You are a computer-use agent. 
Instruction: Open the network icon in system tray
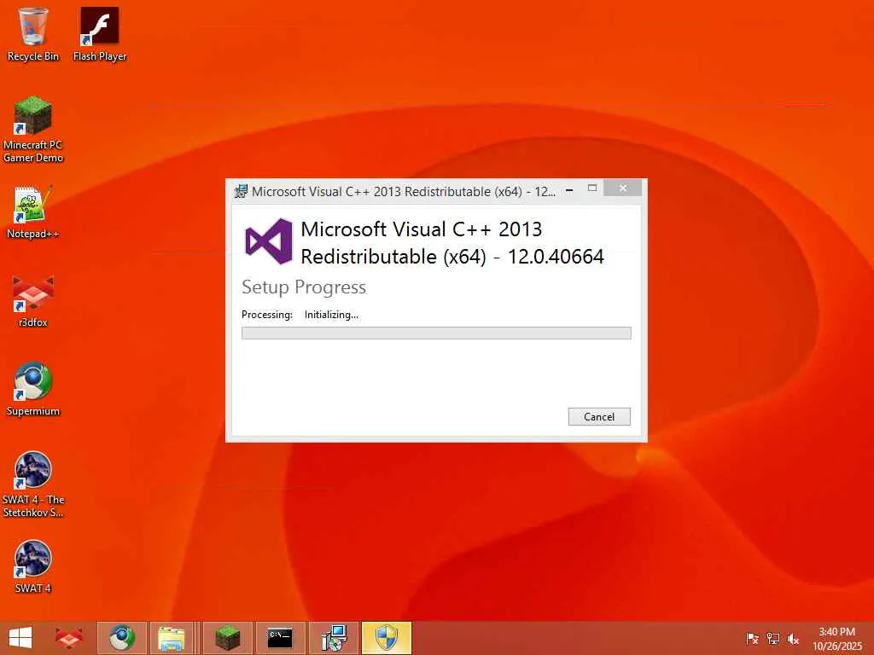[773, 639]
